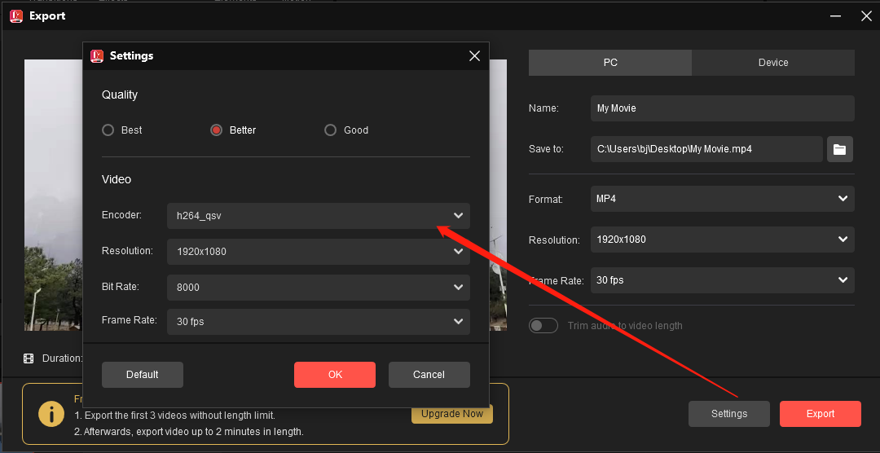
Task: Toggle Trim audio to video length
Action: pos(543,326)
